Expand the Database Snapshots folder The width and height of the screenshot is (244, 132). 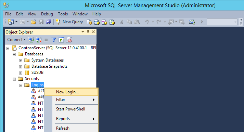(21, 67)
